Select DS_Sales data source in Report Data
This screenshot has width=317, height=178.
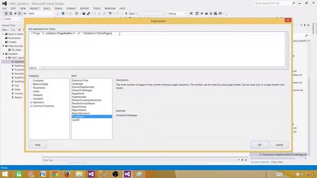pyautogui.click(x=16, y=50)
